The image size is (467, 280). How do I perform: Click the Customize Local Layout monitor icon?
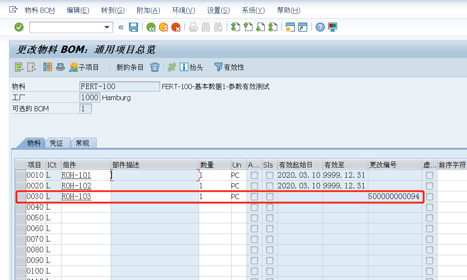pyautogui.click(x=333, y=27)
